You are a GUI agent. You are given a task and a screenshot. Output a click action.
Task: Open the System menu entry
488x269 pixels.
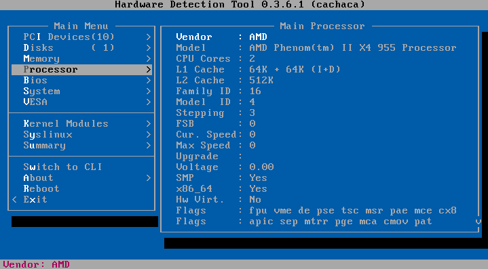pyautogui.click(x=81, y=91)
